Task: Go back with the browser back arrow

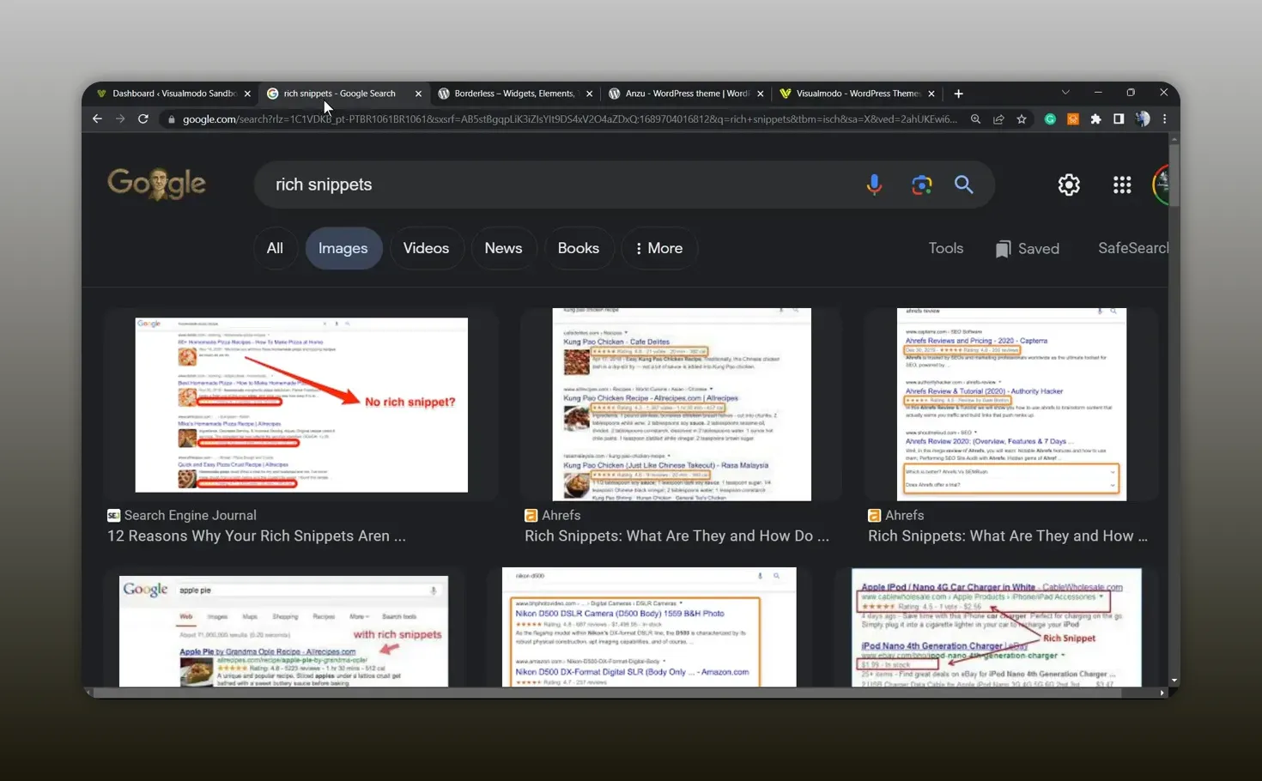Action: point(97,119)
